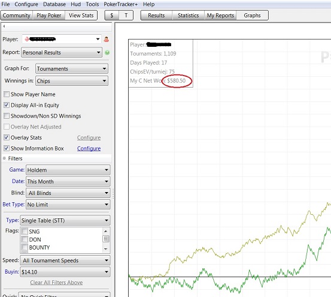The width and height of the screenshot is (331, 297).
Task: Click the green refresh icon beside Report
Action: (x=107, y=52)
